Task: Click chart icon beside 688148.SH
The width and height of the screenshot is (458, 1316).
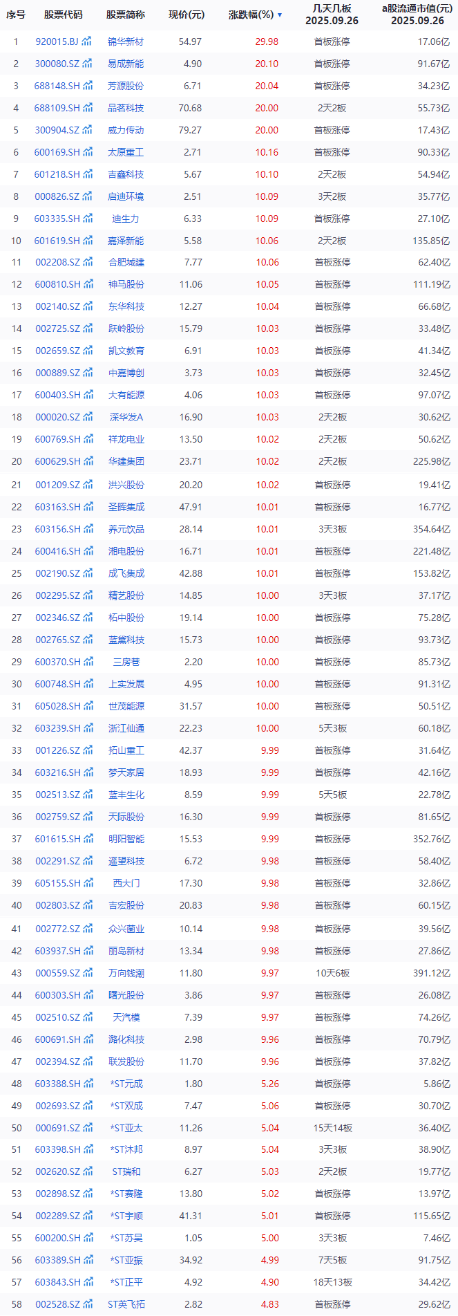Action: click(x=87, y=86)
